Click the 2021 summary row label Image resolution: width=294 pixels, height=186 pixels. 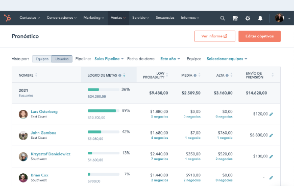point(23,90)
